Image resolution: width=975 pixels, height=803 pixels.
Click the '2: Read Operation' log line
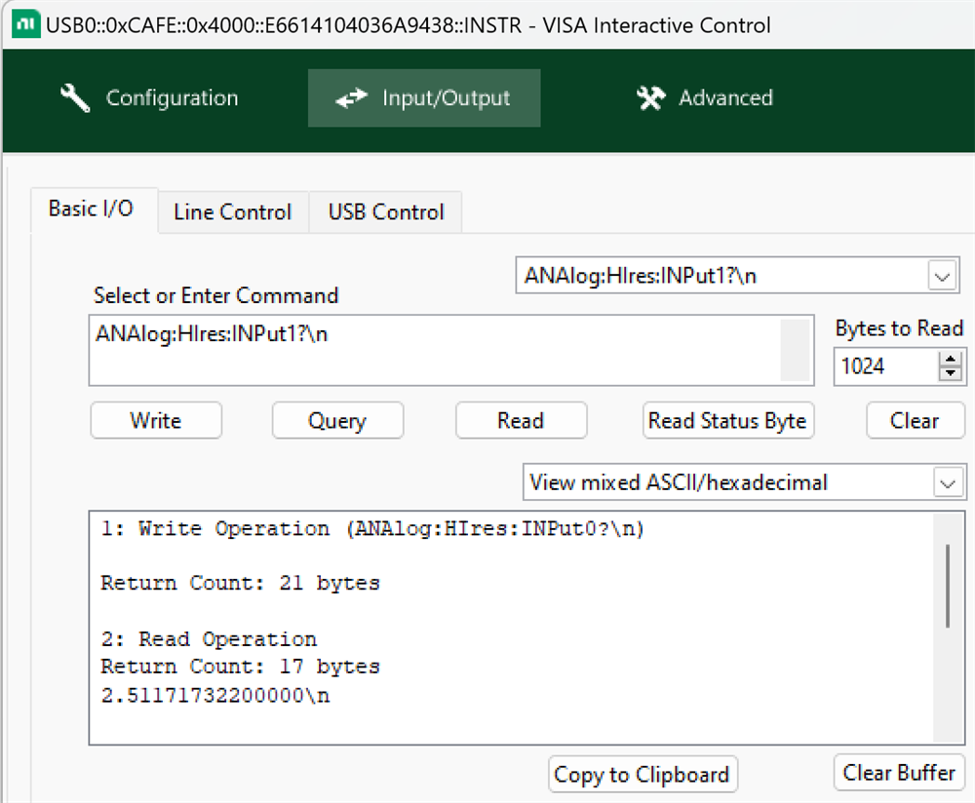209,639
